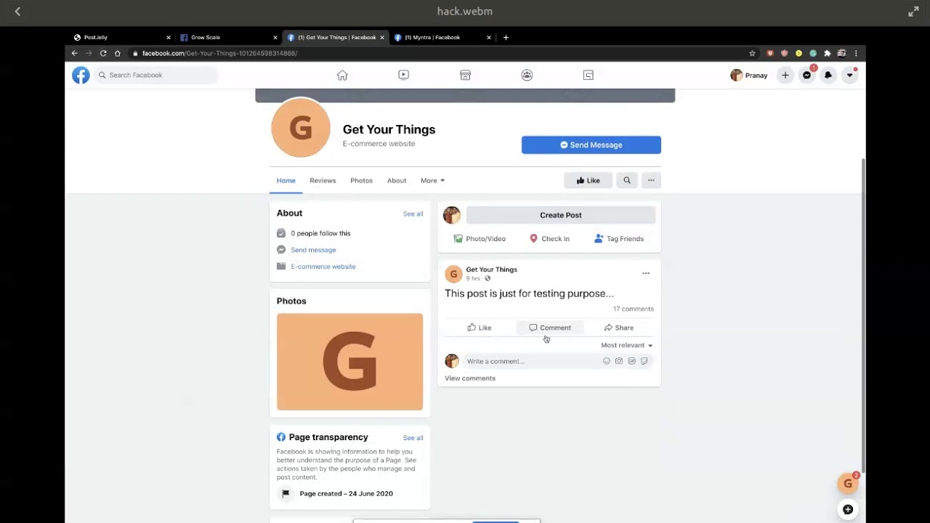This screenshot has width=930, height=523.
Task: Click Photo/Video option
Action: click(480, 238)
